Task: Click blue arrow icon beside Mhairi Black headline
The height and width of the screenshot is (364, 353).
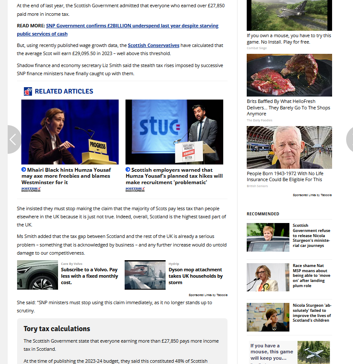Action: click(x=23, y=170)
